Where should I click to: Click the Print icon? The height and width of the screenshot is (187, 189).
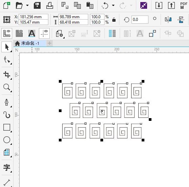(50, 5)
